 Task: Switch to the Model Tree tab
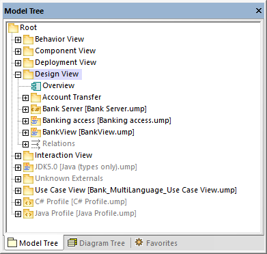(33, 243)
